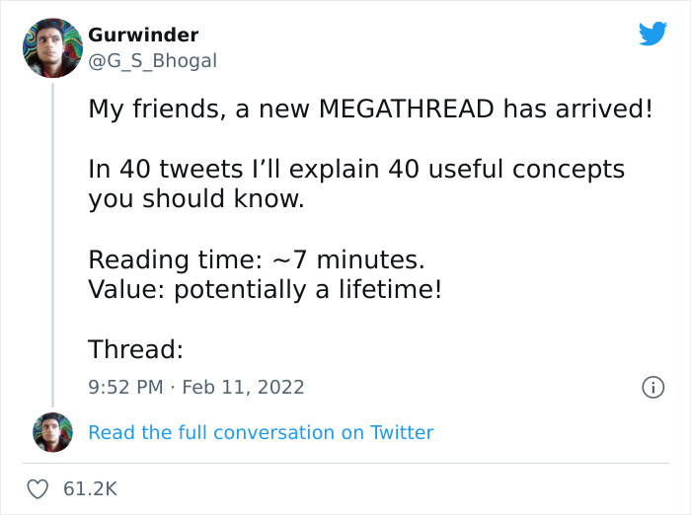Click the small avatar beside conversation link

[x=52, y=432]
